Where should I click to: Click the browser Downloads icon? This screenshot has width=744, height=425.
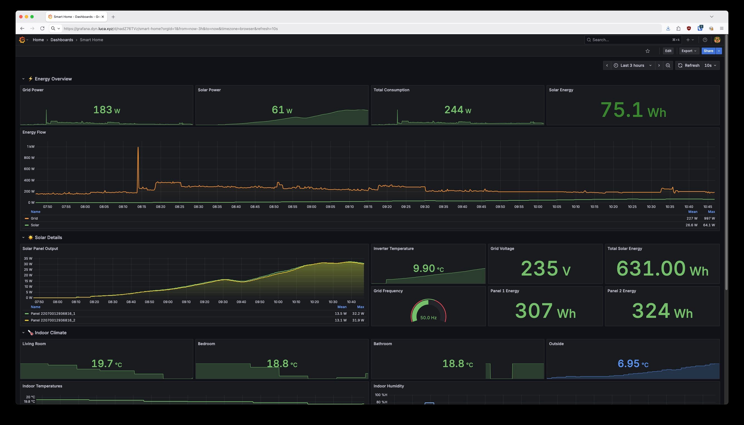pos(668,28)
